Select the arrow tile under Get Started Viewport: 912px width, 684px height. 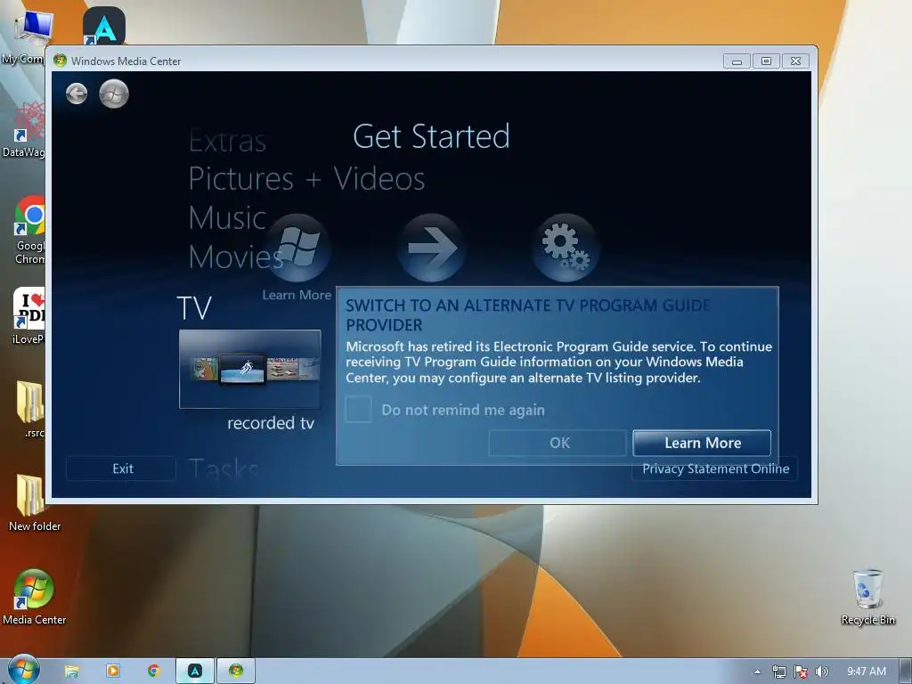(431, 248)
